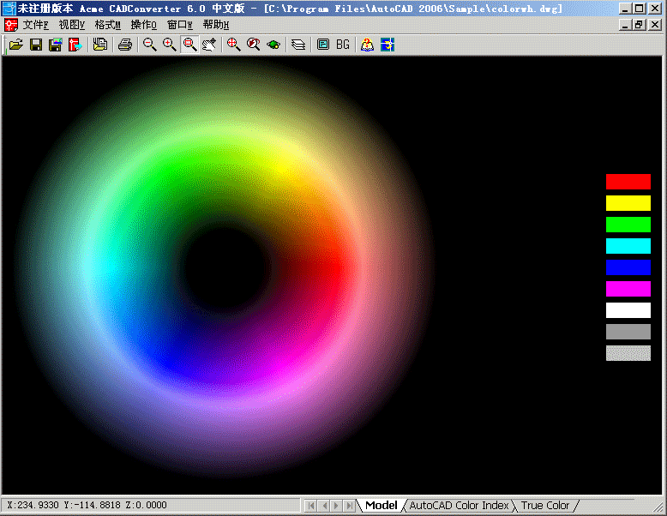Close the inner colorwh.dwg document
The width and height of the screenshot is (667, 516).
655,25
